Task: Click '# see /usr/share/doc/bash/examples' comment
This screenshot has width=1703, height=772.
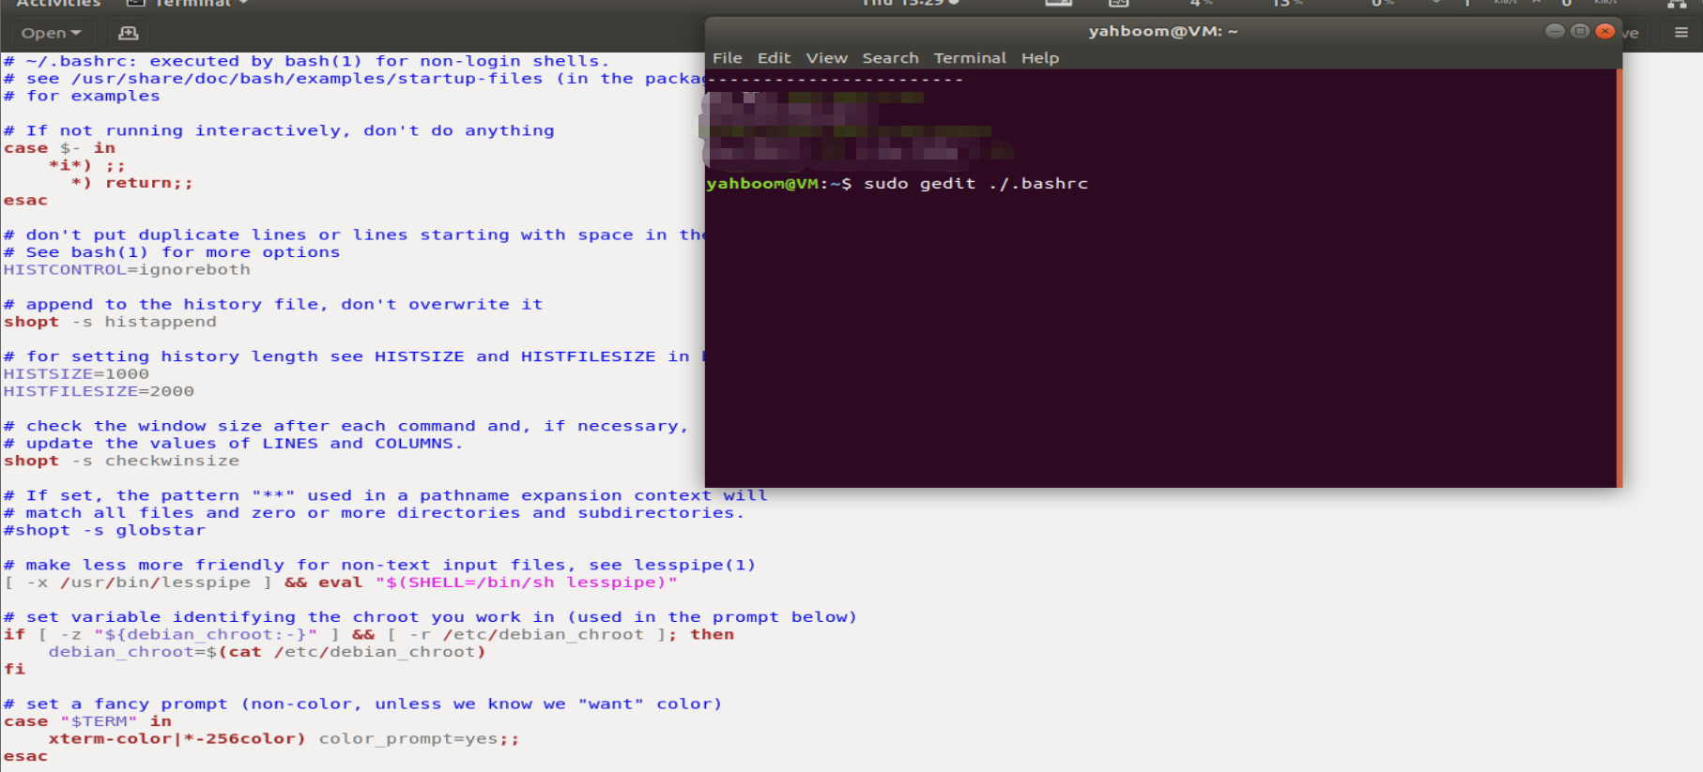Action: 354,79
